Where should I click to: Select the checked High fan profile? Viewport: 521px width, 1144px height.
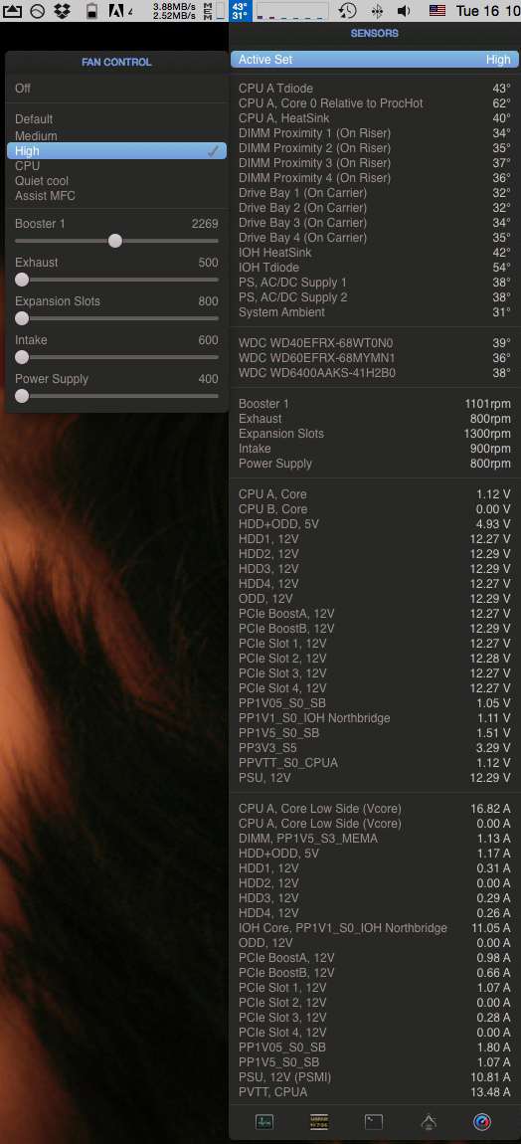pos(116,151)
